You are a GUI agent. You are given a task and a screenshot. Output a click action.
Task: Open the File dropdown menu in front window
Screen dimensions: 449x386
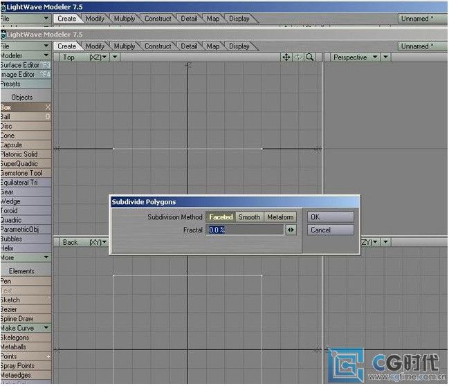coord(26,46)
